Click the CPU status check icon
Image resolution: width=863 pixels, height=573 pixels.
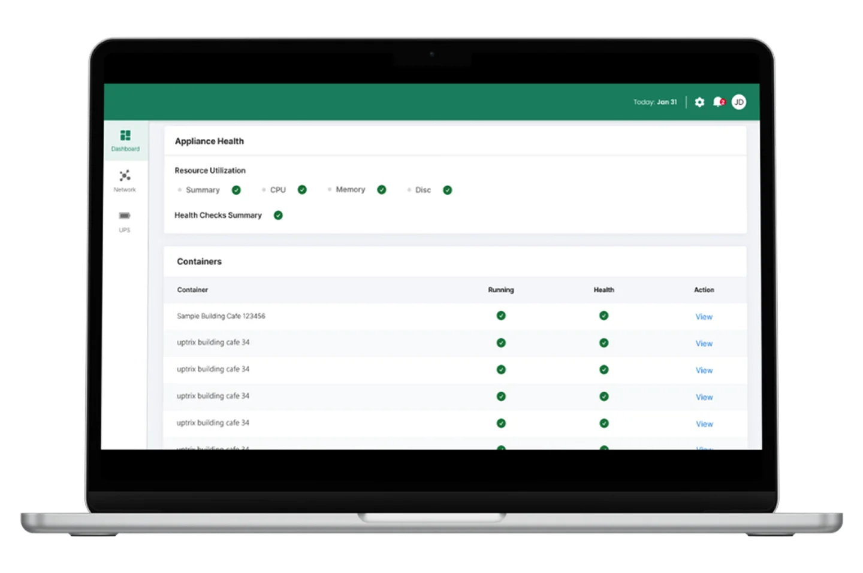click(302, 190)
